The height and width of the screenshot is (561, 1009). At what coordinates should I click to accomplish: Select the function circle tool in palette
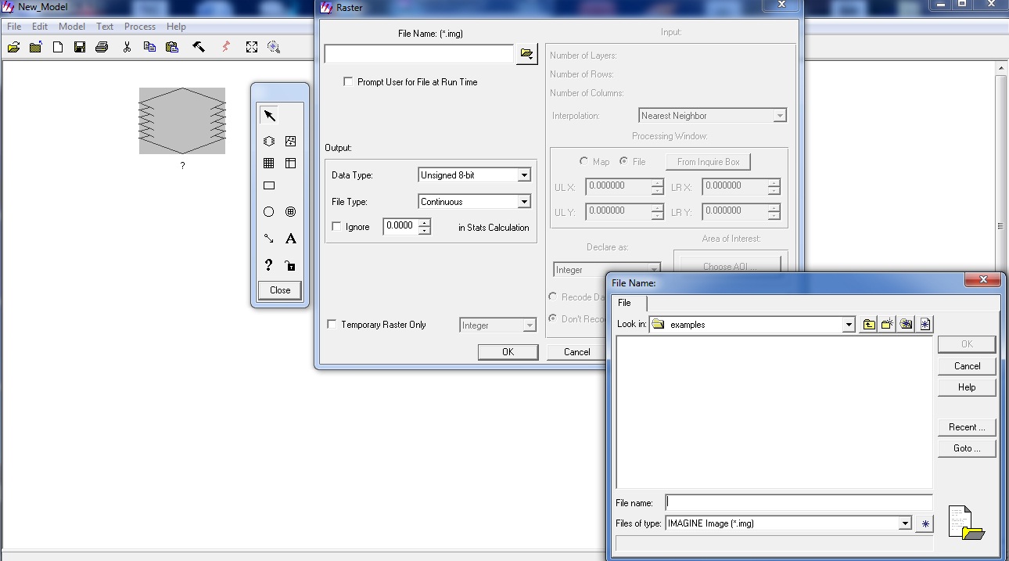pos(269,212)
